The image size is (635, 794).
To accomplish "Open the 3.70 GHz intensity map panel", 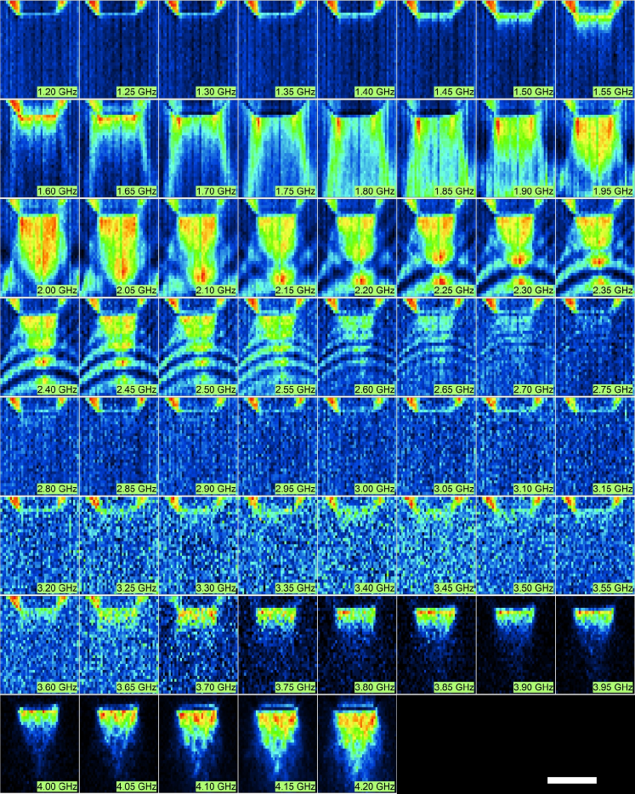I will 198,644.
